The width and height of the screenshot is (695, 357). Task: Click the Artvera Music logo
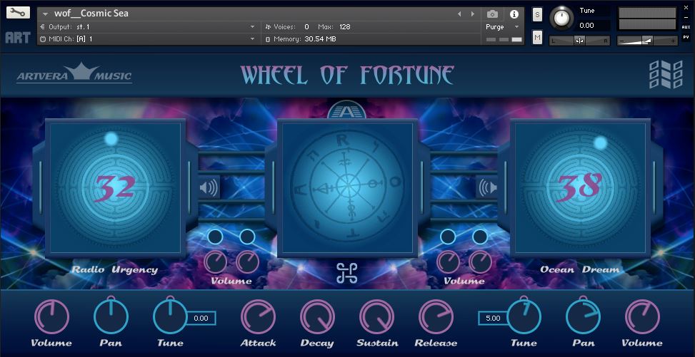tap(74, 73)
